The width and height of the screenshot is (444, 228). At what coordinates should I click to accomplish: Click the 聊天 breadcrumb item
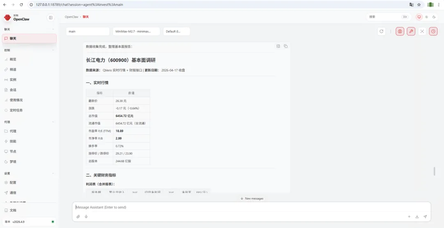86,17
